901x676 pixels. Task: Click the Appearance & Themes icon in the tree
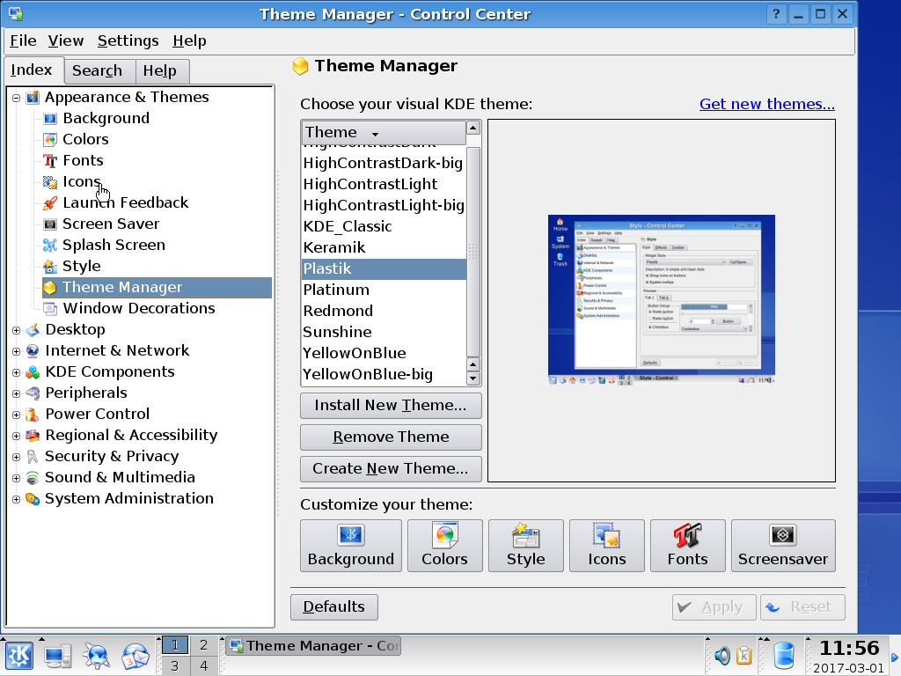(x=33, y=97)
